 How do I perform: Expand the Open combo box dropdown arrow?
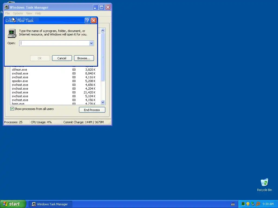91,43
